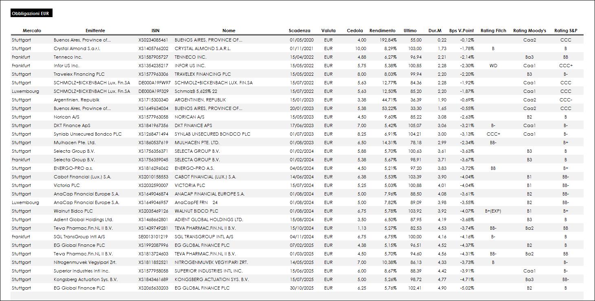Image resolution: width=595 pixels, height=301 pixels.
Task: Select ISIN cell DE000A19FW97
Action: coord(154,83)
